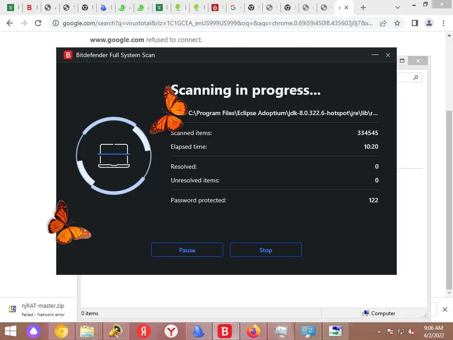
Task: Launch Firefox from the taskbar
Action: [253, 331]
